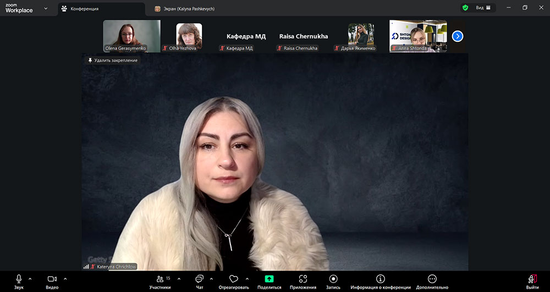
Task: Unpin video via Удалить закрепление
Action: point(112,60)
